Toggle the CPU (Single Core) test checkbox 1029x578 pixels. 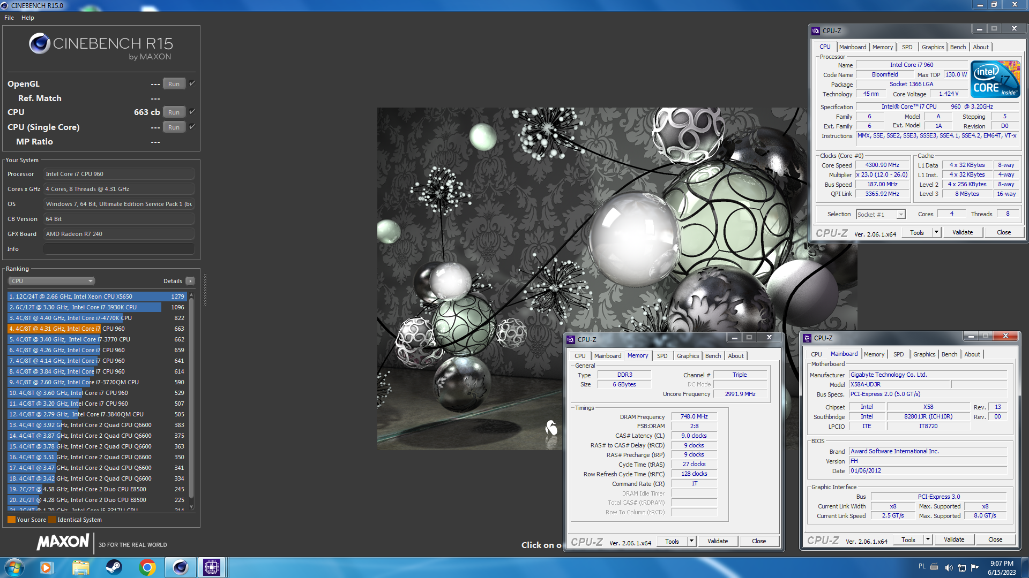click(x=192, y=127)
